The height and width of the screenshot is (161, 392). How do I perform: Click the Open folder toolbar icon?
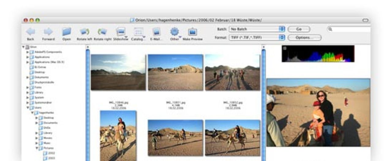(66, 31)
